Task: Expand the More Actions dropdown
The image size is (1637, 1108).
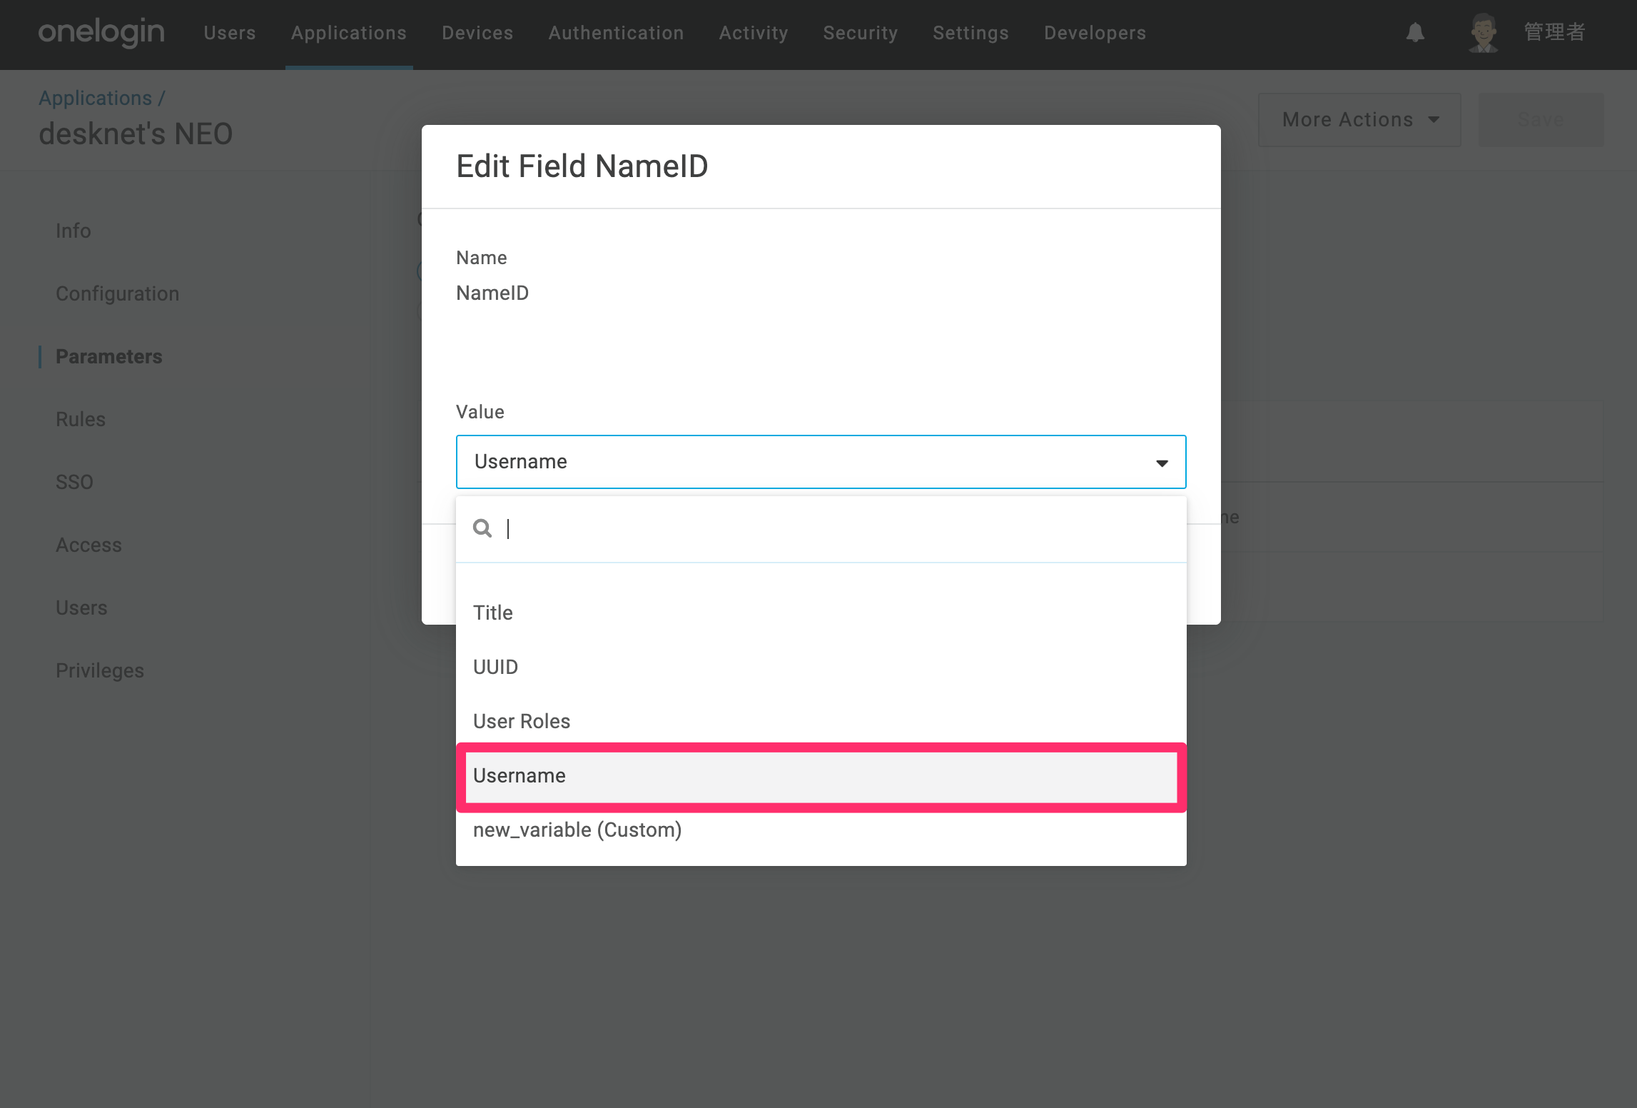Action: coord(1359,120)
